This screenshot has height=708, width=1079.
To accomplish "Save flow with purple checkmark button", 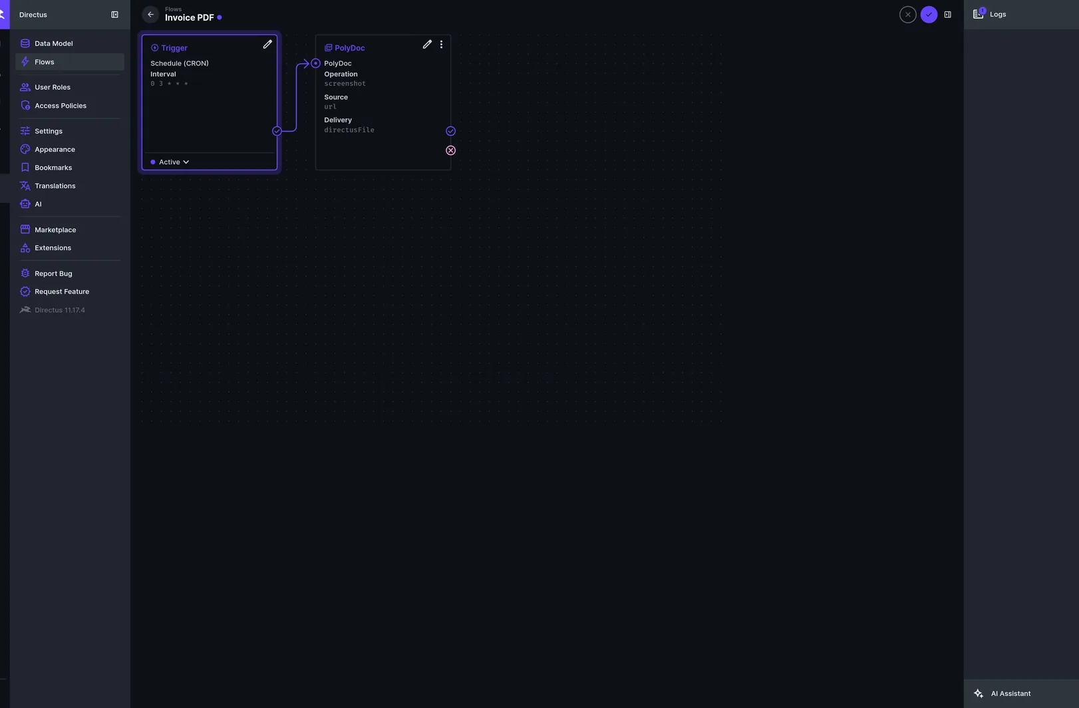I will pos(929,15).
